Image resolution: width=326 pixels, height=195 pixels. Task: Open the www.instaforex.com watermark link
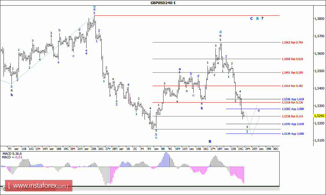[38, 186]
